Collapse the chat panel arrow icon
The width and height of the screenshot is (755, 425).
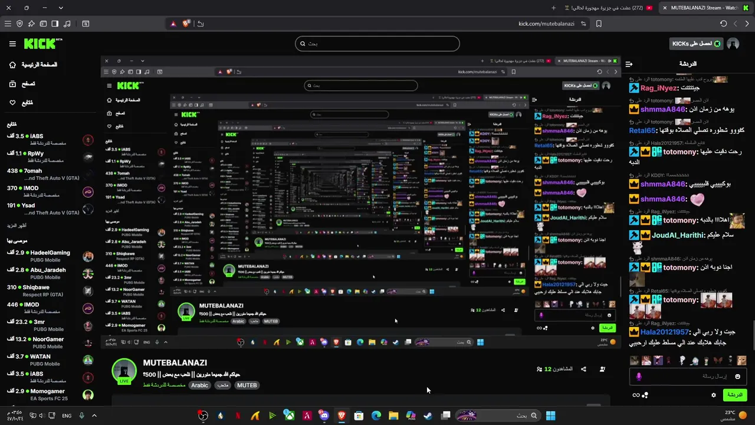point(629,64)
